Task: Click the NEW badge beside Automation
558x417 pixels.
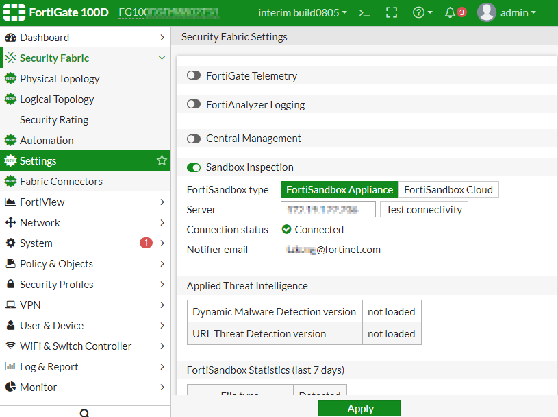Action: (x=11, y=141)
